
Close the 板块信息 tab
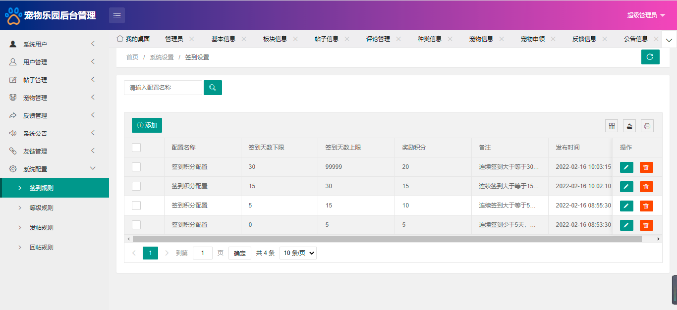click(x=295, y=39)
